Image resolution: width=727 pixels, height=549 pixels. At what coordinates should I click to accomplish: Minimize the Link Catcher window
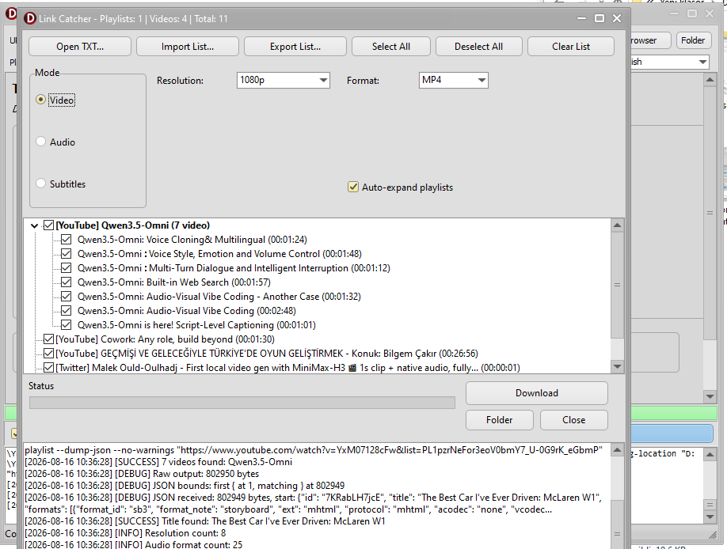pyautogui.click(x=581, y=18)
